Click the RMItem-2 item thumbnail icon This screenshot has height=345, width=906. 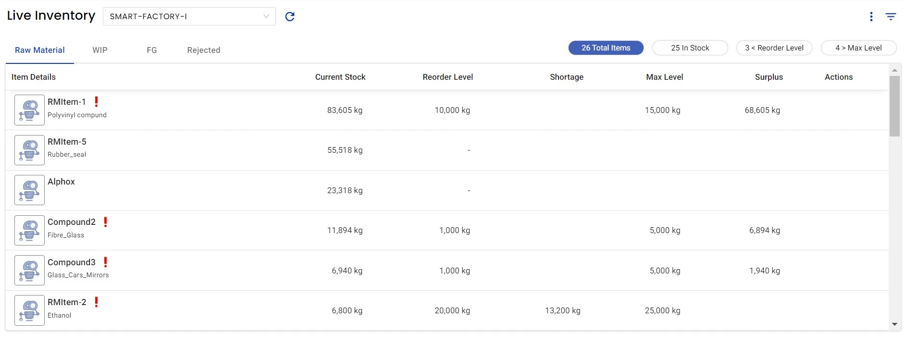(29, 310)
